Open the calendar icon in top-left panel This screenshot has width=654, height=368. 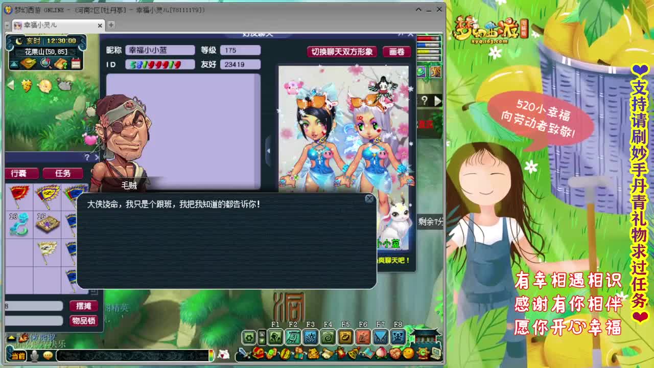point(76,63)
